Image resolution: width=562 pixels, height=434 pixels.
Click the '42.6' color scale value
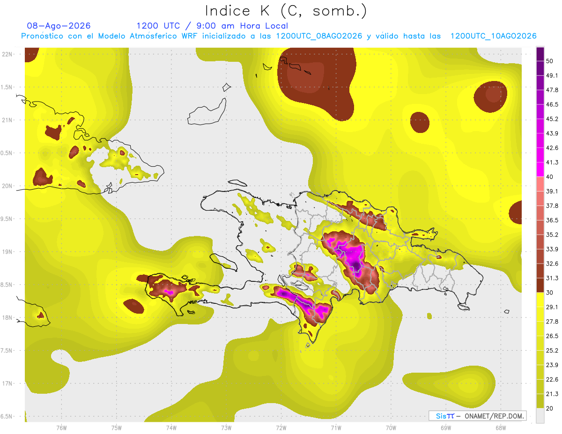552,148
